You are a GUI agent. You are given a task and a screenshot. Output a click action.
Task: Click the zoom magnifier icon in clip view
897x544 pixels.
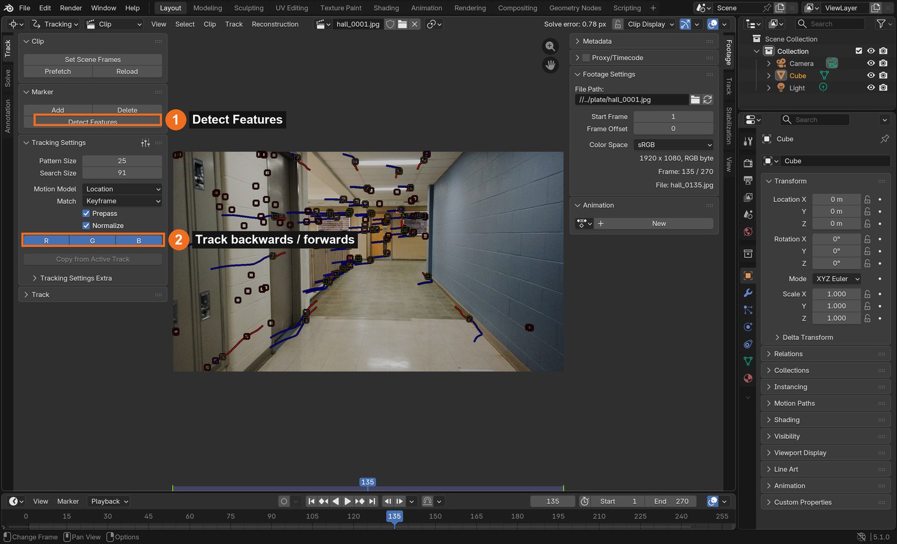point(550,46)
